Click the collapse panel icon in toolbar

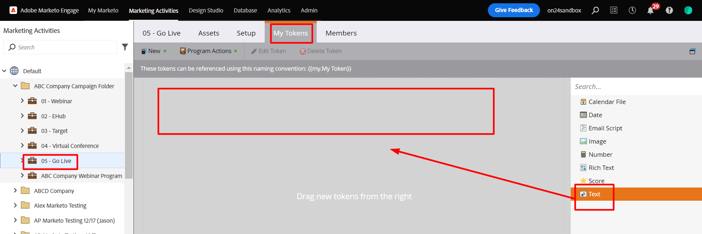[x=692, y=51]
